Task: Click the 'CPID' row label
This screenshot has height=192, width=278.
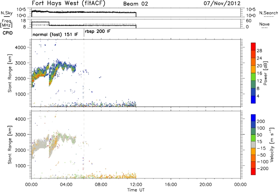Action: 8,33
